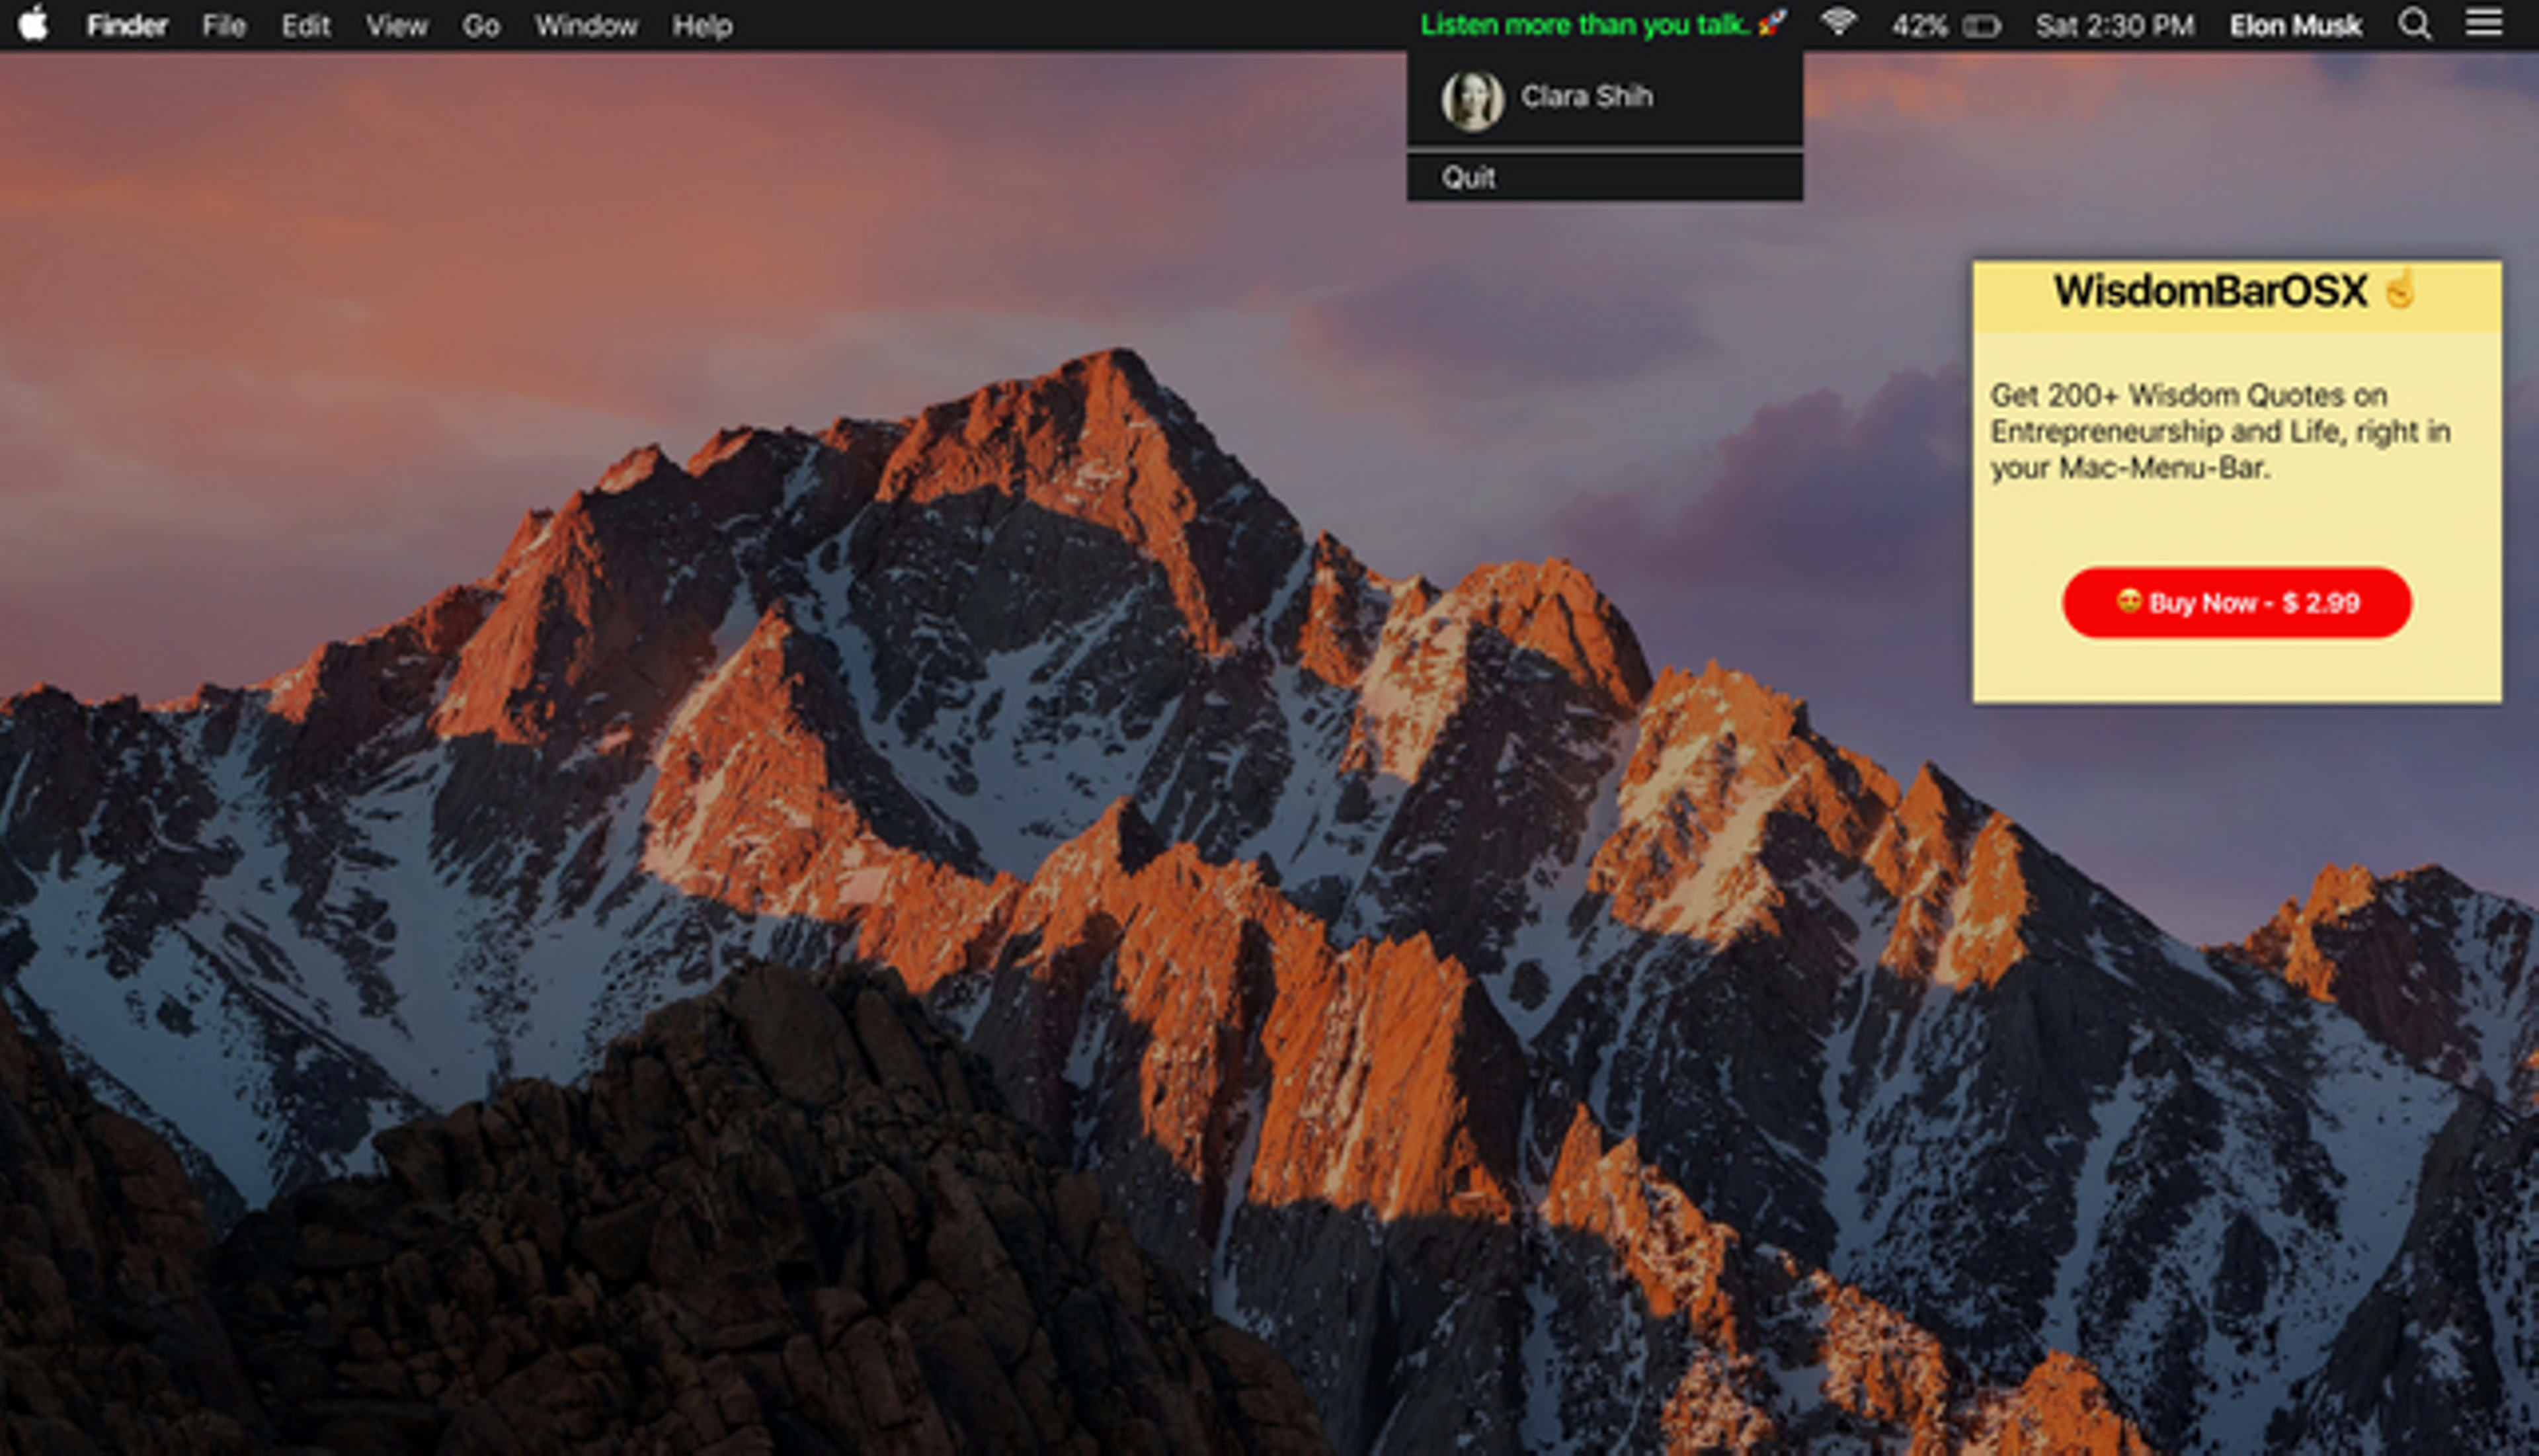Screen dimensions: 2539x1456
Task: Open the Finder menu
Action: 127,25
